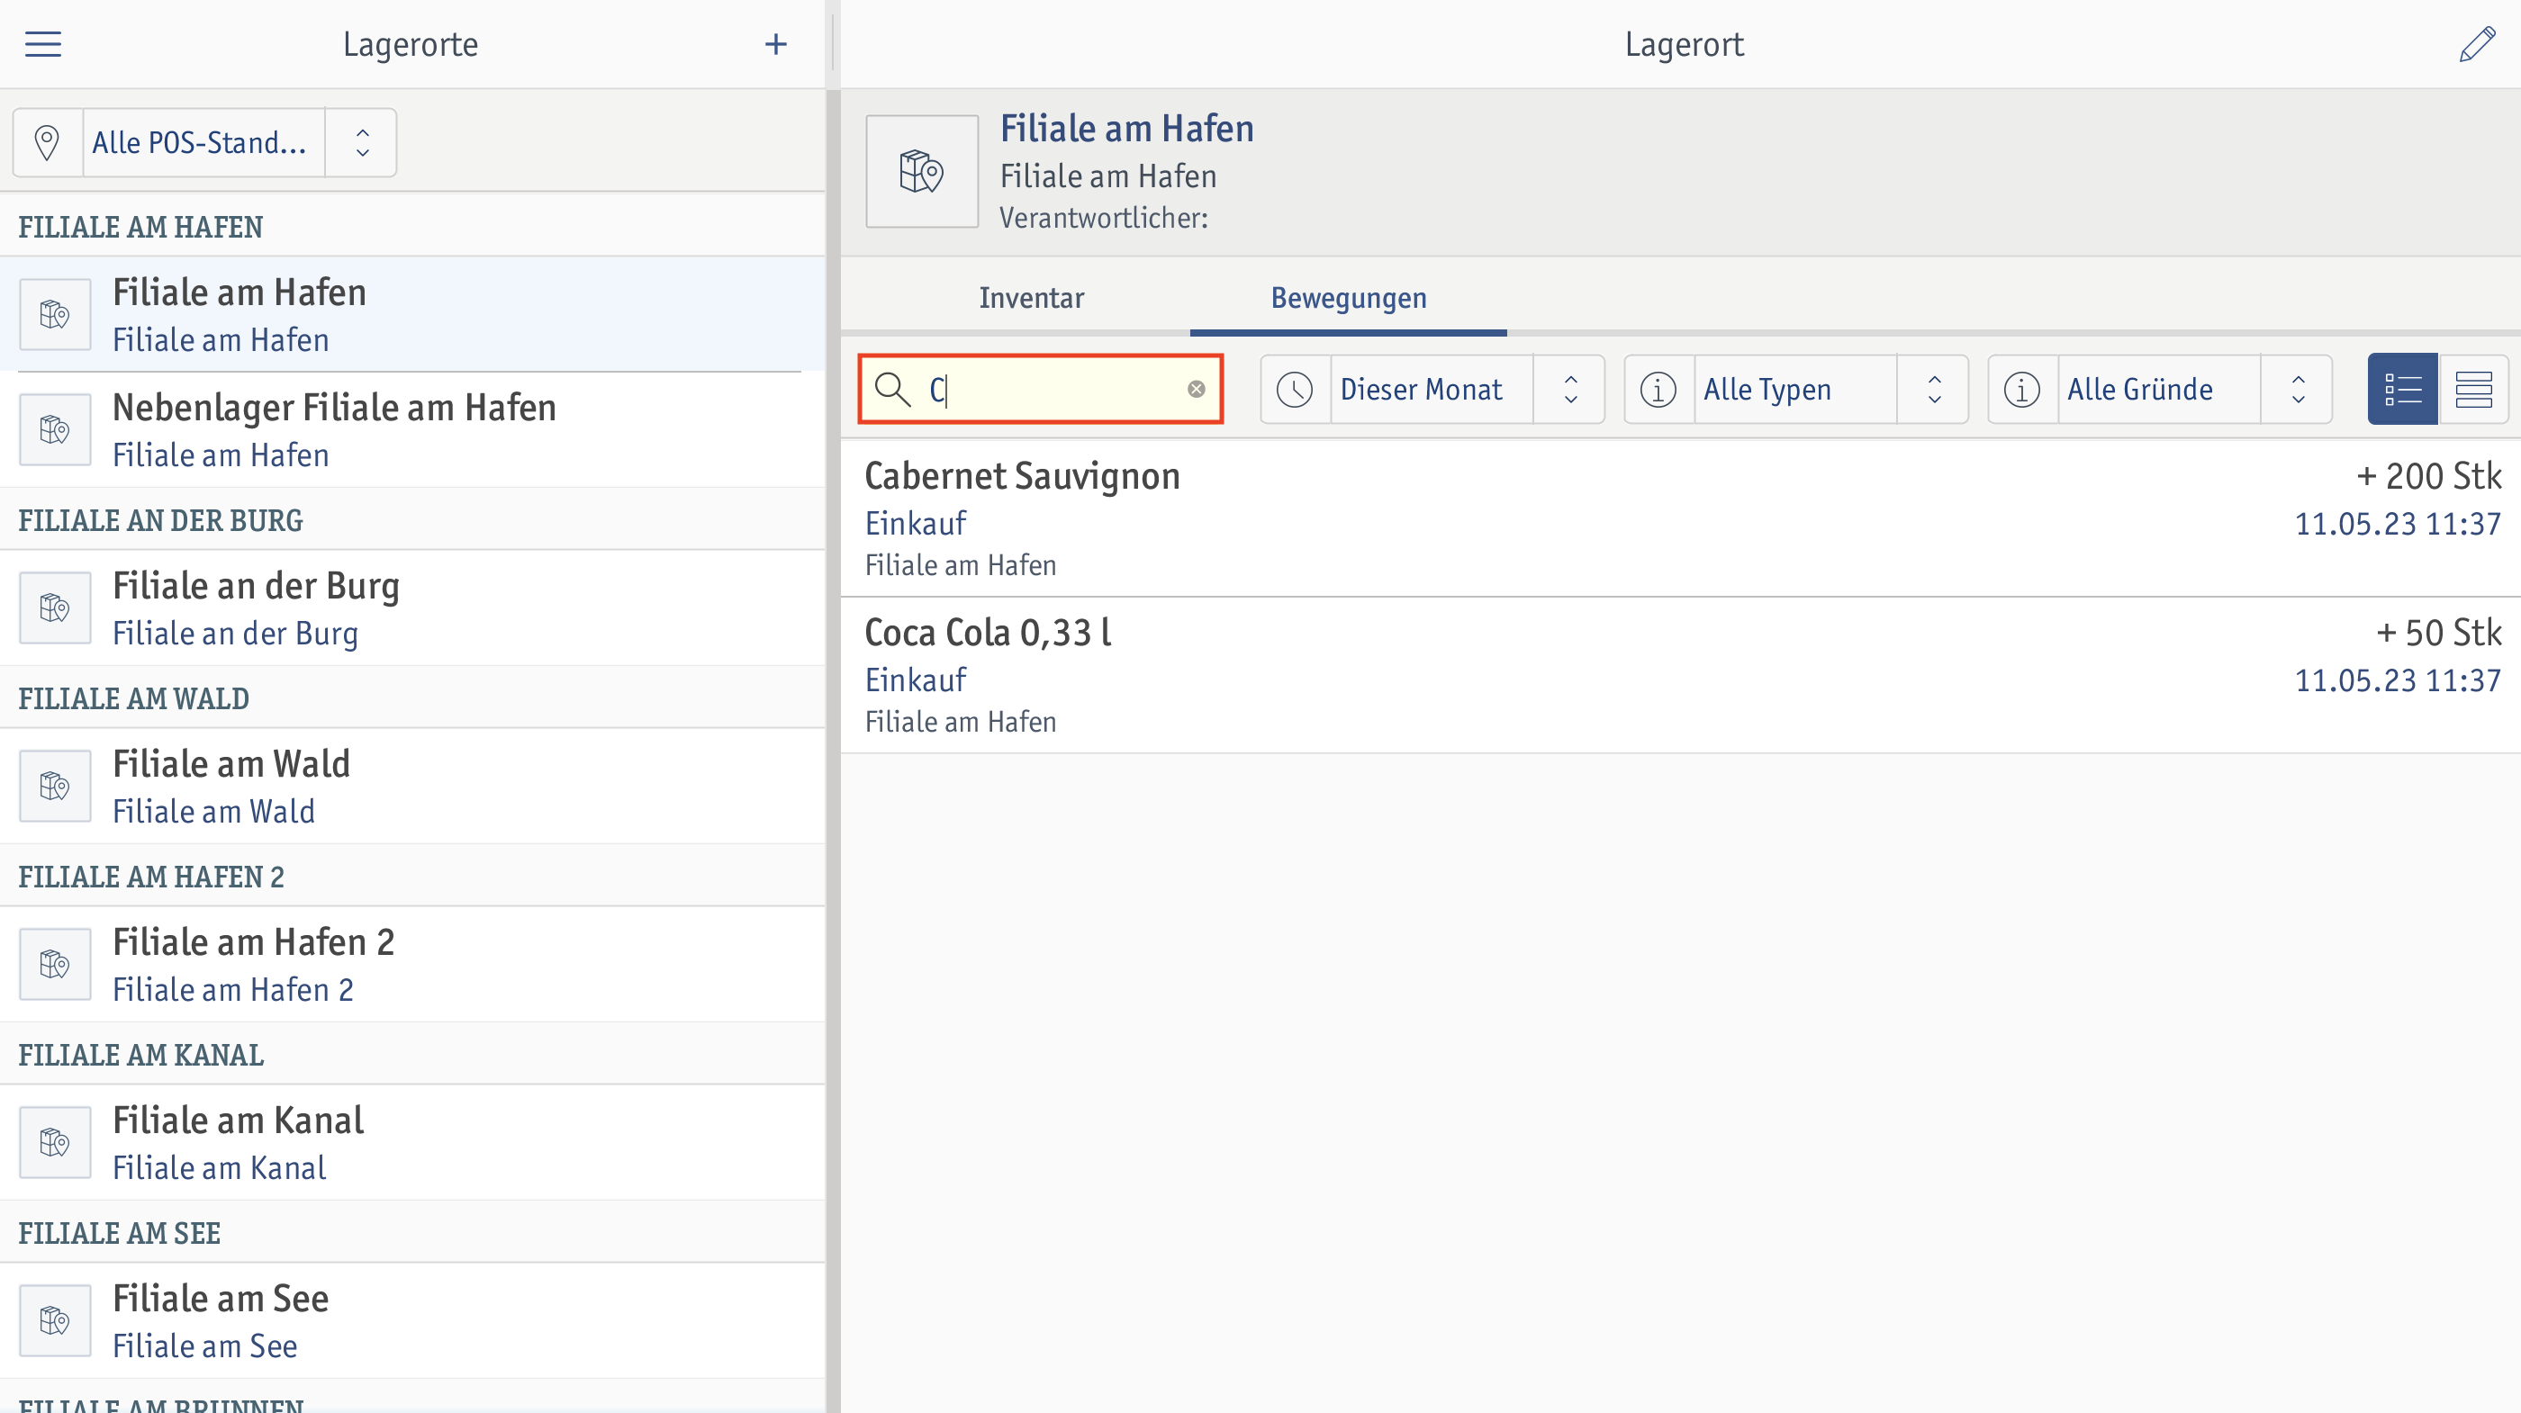Click the storage icon of Filiale am See

point(56,1320)
